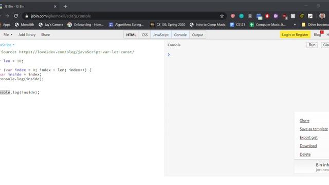329x185 pixels.
Task: Click the forward navigation arrow
Action: (7, 16)
